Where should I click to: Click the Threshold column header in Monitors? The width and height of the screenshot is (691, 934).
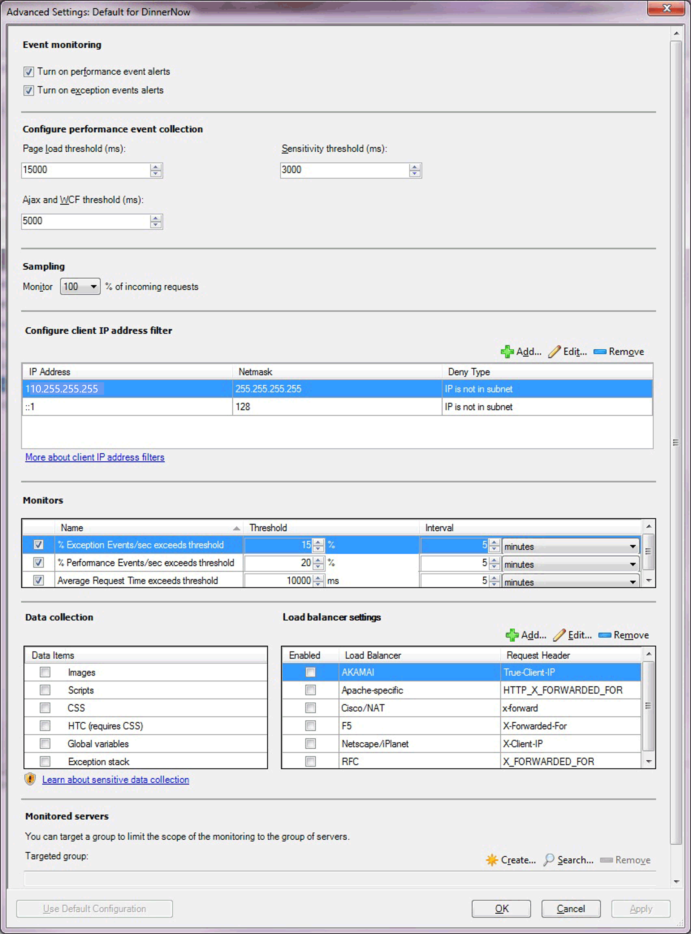point(331,528)
